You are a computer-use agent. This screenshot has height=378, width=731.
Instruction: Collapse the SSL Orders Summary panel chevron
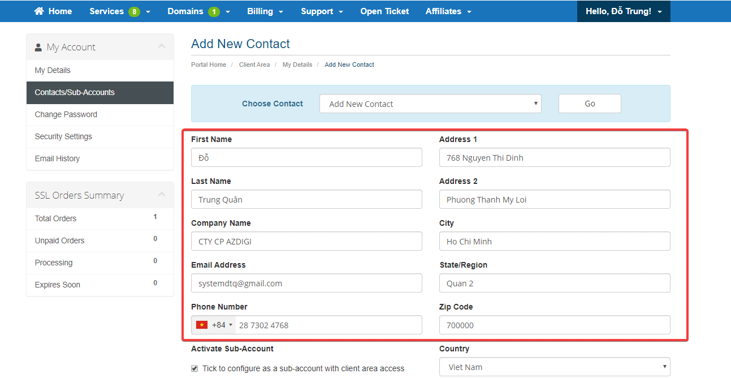click(x=162, y=195)
